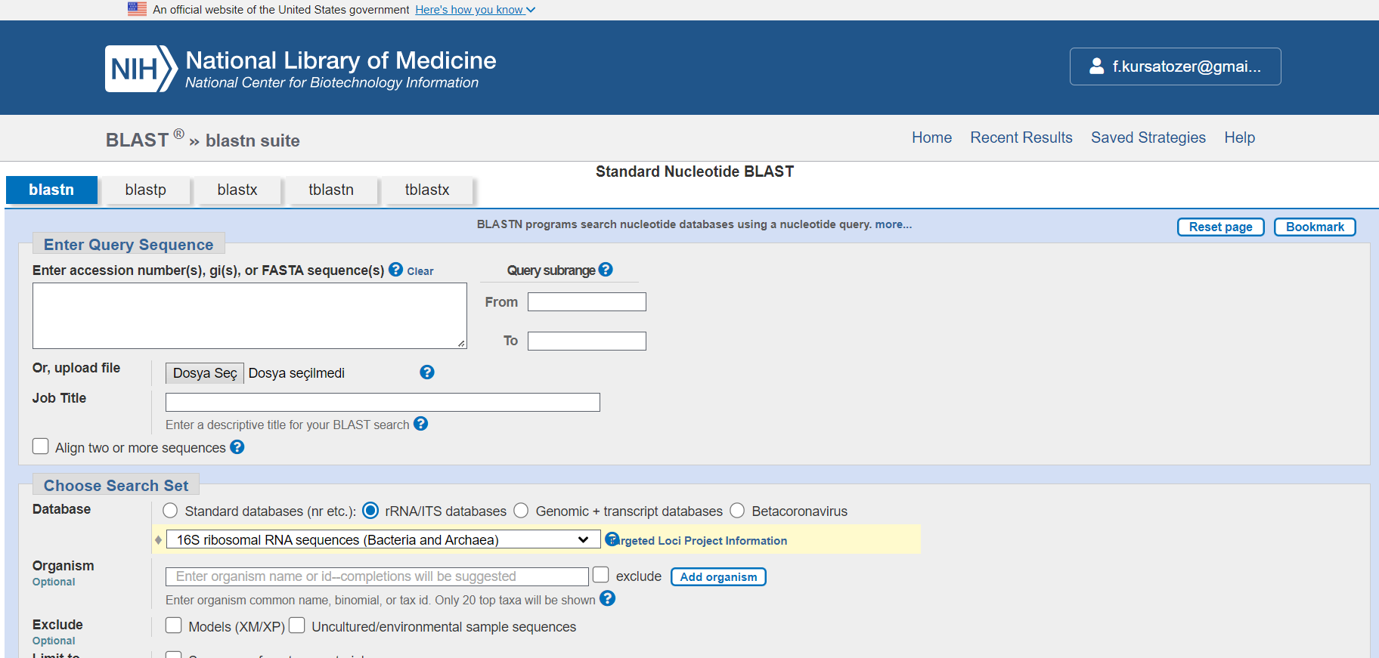Viewport: 1379px width, 658px height.
Task: Open Recent Results page
Action: click(x=1021, y=137)
